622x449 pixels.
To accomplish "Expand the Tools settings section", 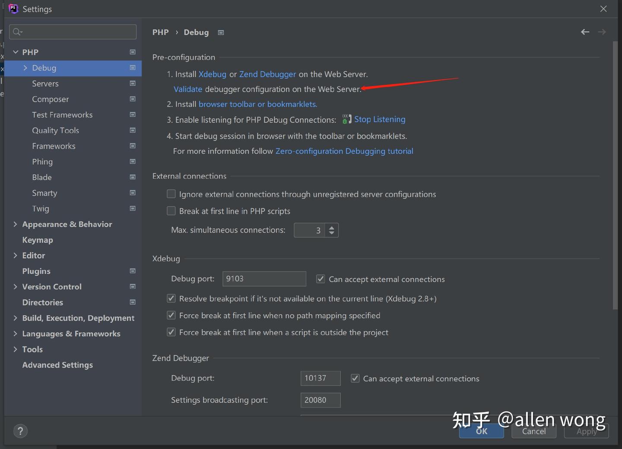I will [16, 349].
